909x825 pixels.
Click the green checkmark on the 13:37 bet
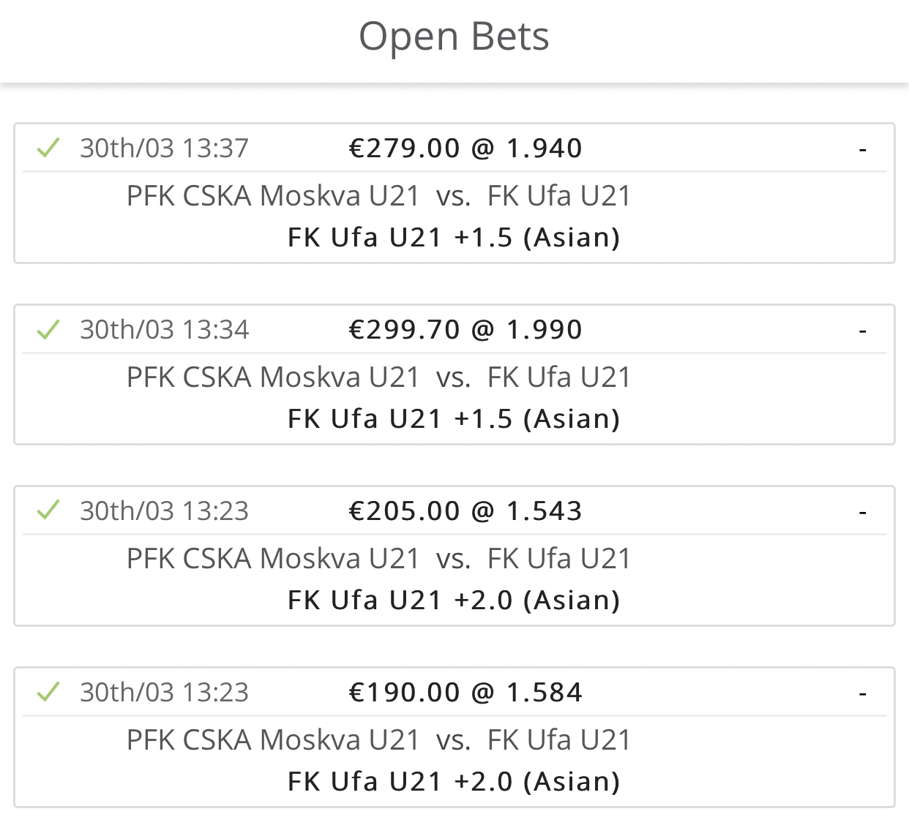(x=48, y=148)
